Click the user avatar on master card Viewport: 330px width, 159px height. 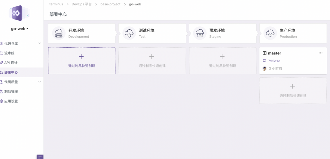coord(265,69)
